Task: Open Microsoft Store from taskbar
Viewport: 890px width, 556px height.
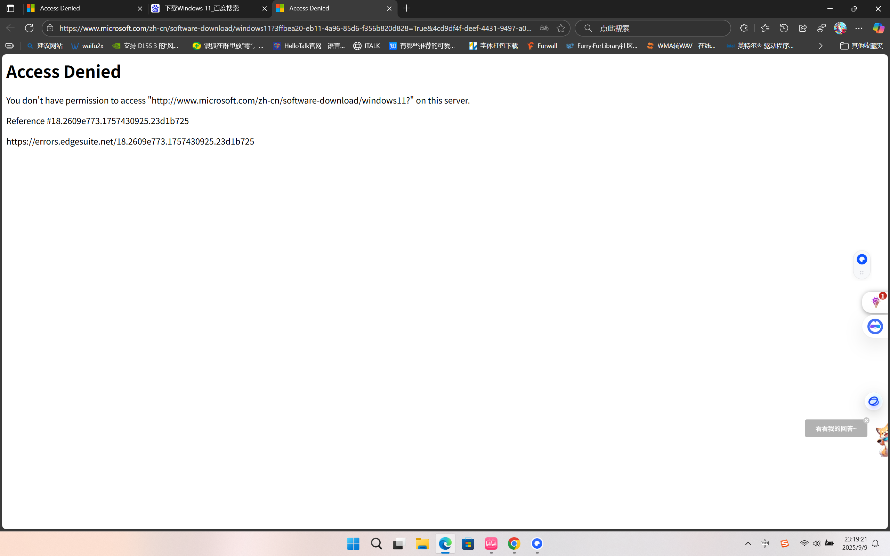Action: point(468,543)
